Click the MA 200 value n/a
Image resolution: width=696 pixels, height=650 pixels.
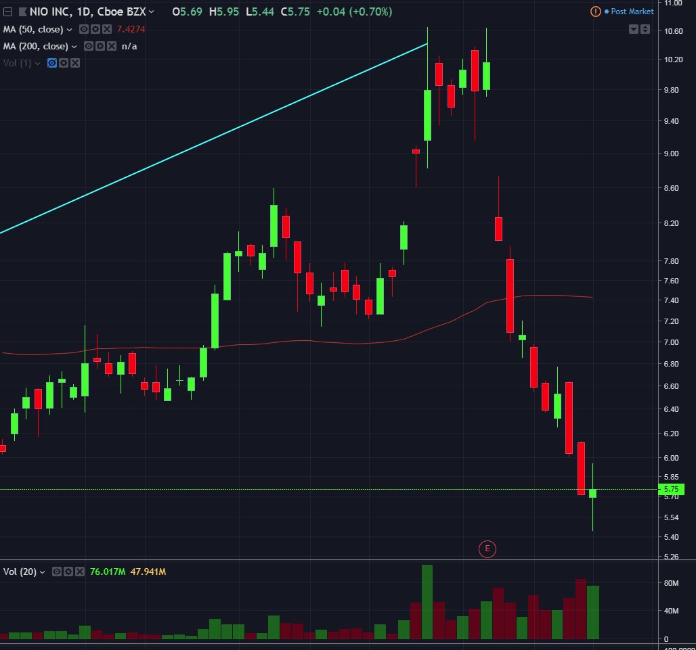click(129, 46)
